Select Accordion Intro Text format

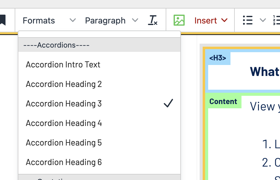tap(63, 65)
